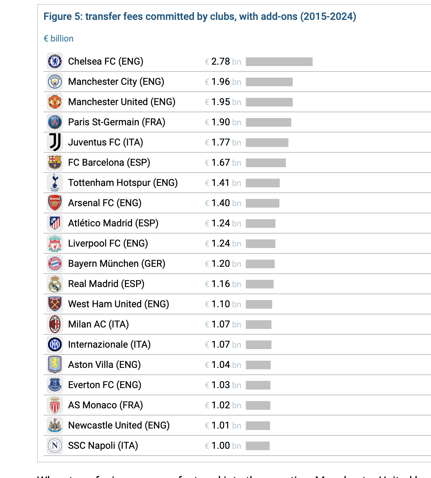
Task: Click the Aston Villa crest
Action: tap(55, 365)
